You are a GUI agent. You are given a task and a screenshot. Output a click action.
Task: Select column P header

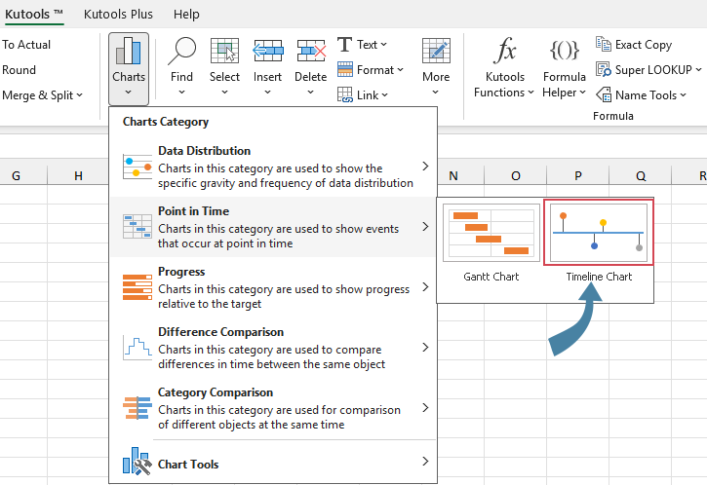click(578, 175)
